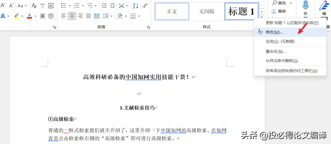
Task: Apply the 无间隔 style thumbnail
Action: (207, 11)
